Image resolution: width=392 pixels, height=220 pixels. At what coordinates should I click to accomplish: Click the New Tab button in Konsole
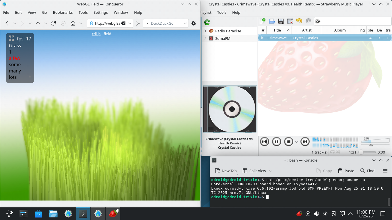click(x=226, y=171)
